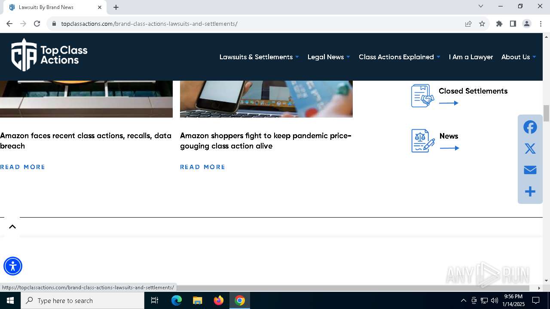Launch Firefox from taskbar

coord(219,300)
